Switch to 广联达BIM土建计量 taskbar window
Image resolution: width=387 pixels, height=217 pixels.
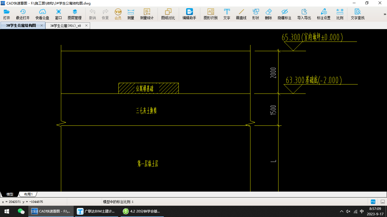click(97, 211)
